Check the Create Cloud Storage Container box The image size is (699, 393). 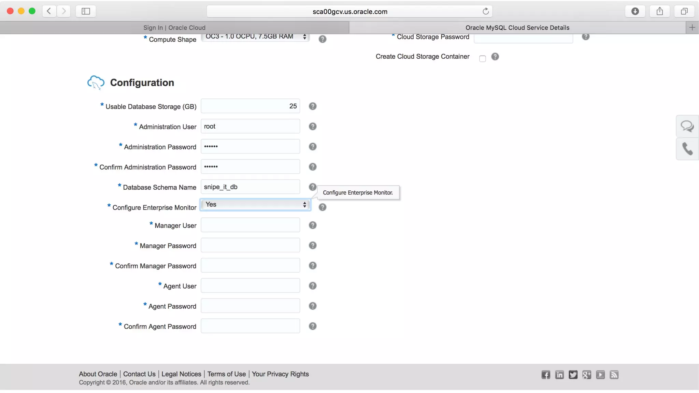click(482, 59)
